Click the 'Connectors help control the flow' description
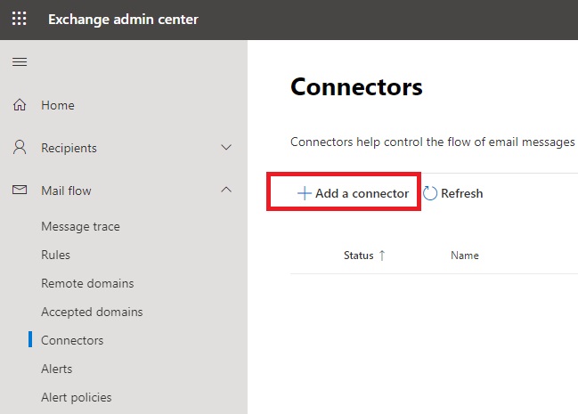The width and height of the screenshot is (578, 414). point(434,142)
